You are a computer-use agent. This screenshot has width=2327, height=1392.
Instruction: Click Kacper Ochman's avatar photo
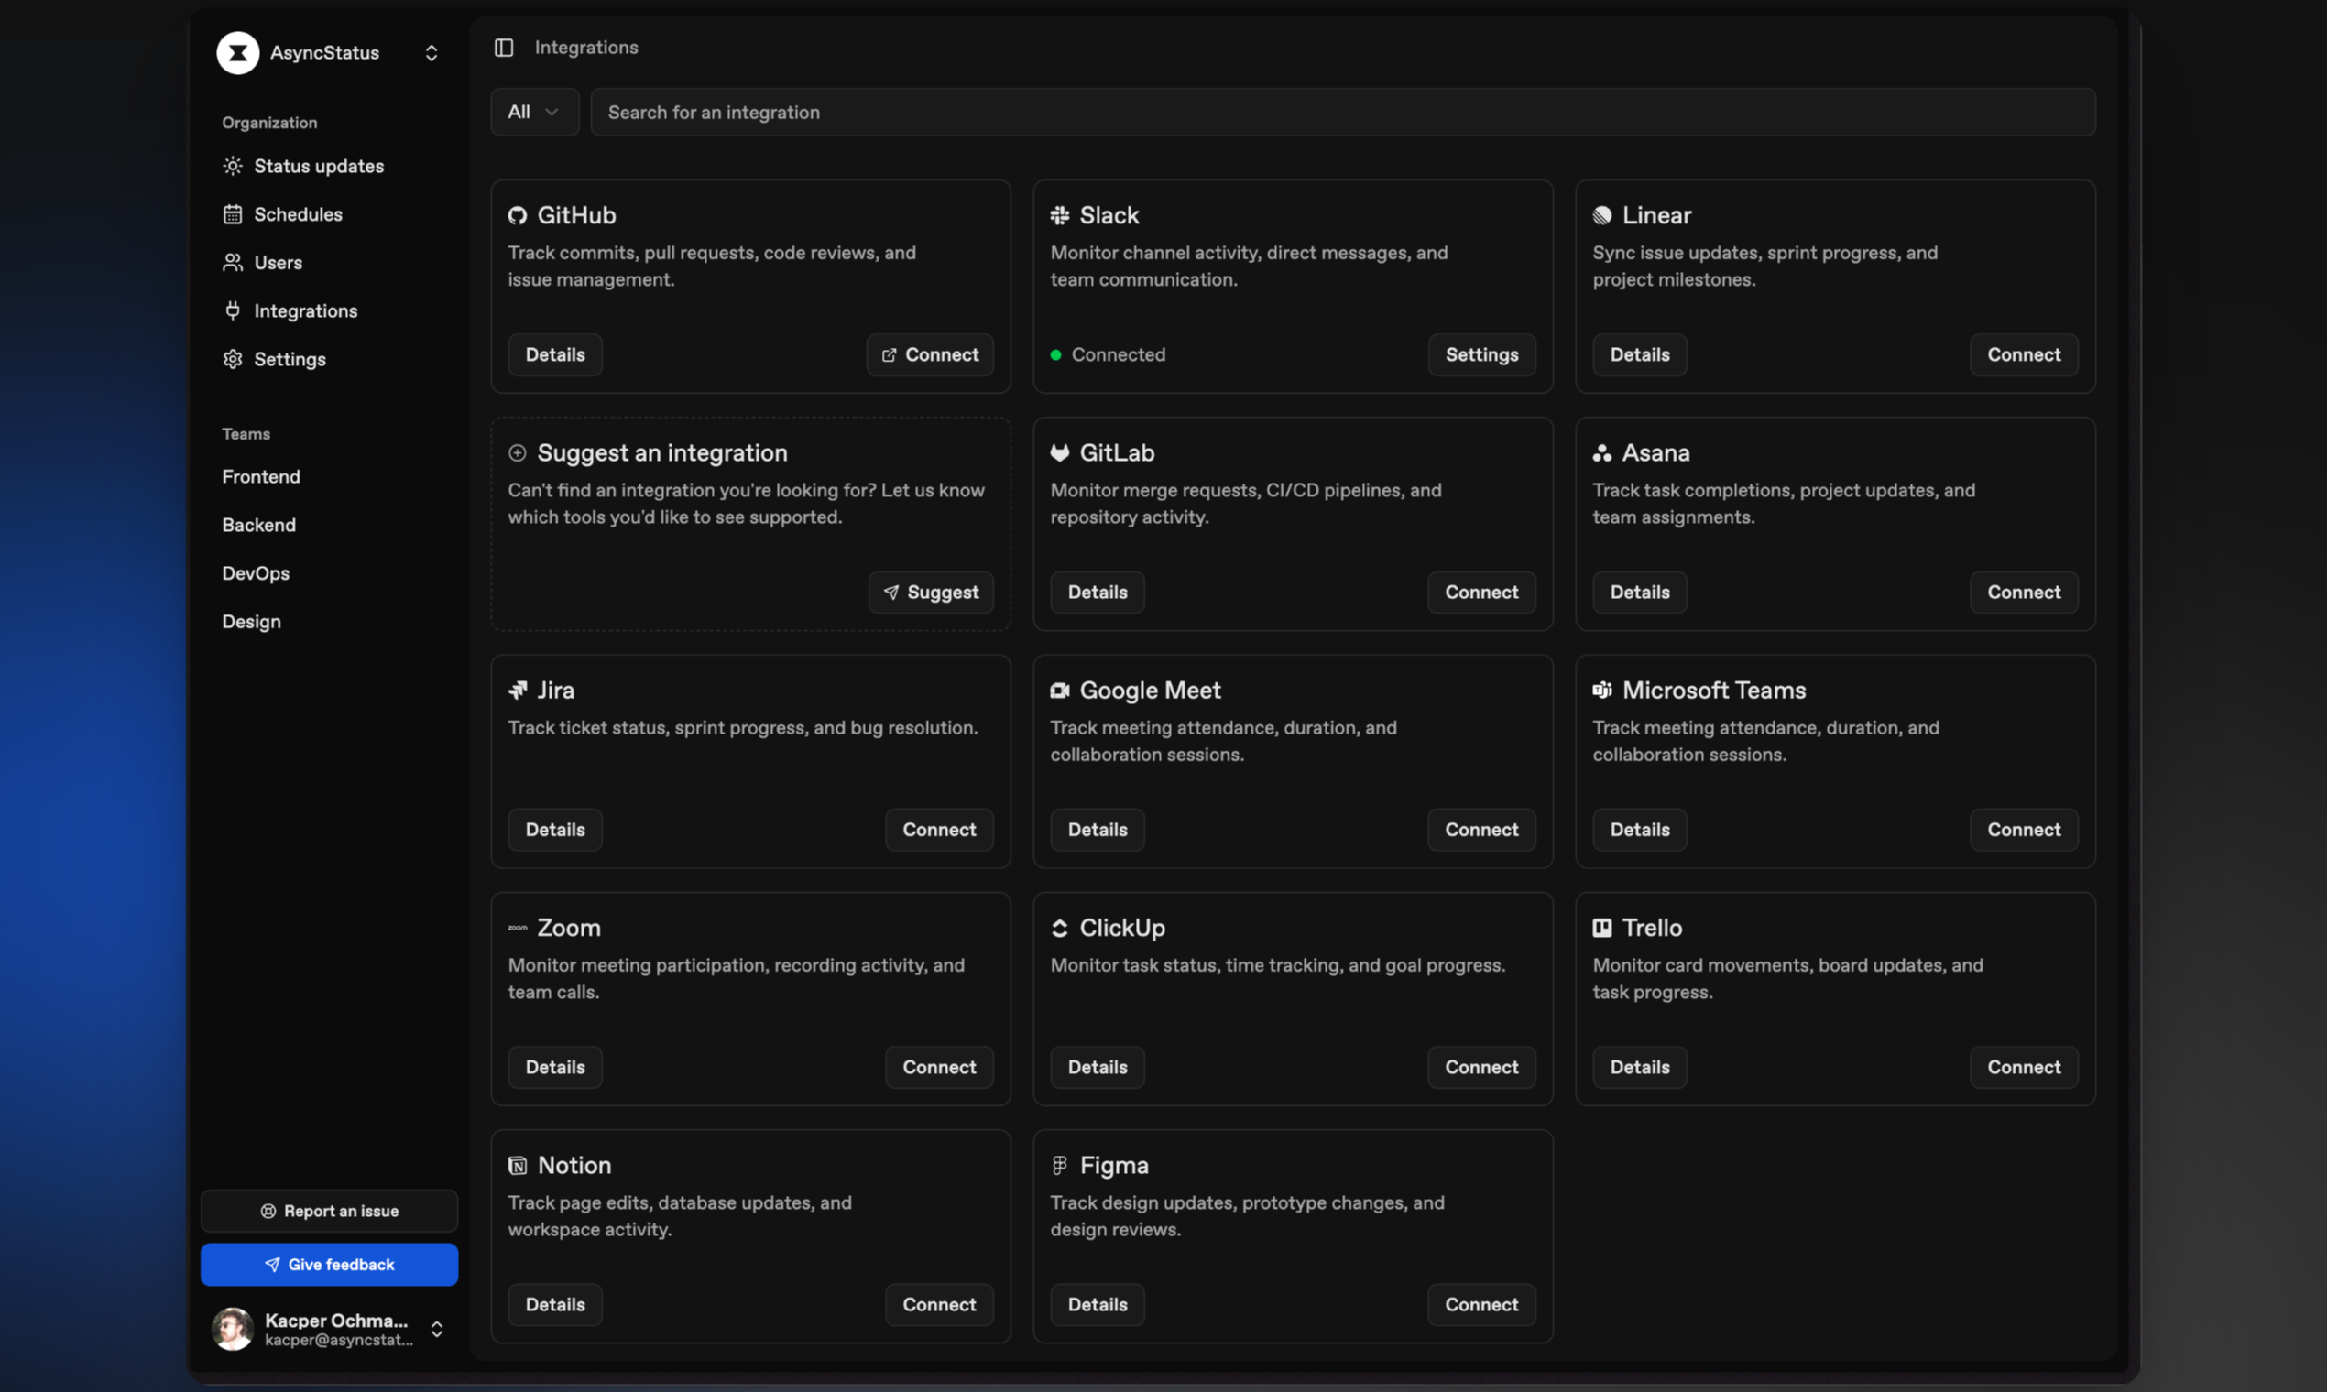pyautogui.click(x=233, y=1329)
